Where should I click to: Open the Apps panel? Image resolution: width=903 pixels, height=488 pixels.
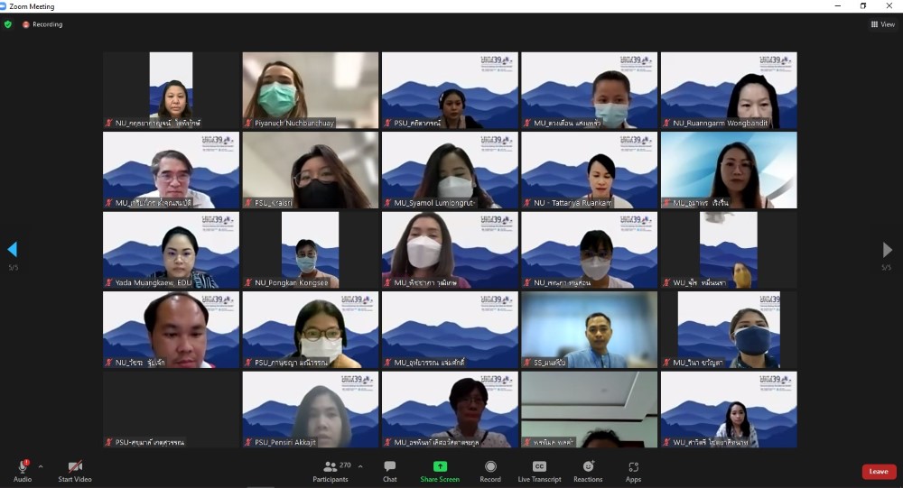click(633, 467)
